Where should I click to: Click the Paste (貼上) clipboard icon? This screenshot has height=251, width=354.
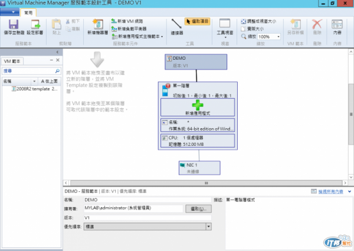click(57, 24)
